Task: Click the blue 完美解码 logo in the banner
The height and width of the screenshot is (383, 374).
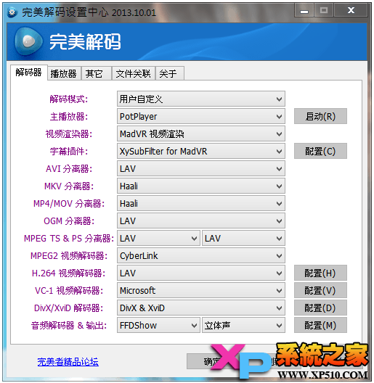Action: tap(28, 41)
